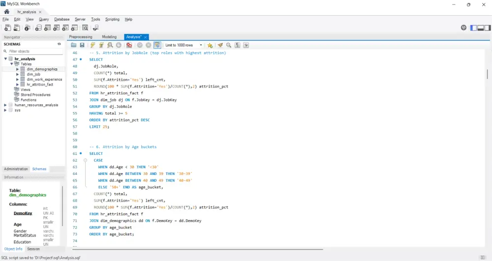Screen dimensions: 492x261
Task: Expand the dim_demographics table
Action: 18,69
